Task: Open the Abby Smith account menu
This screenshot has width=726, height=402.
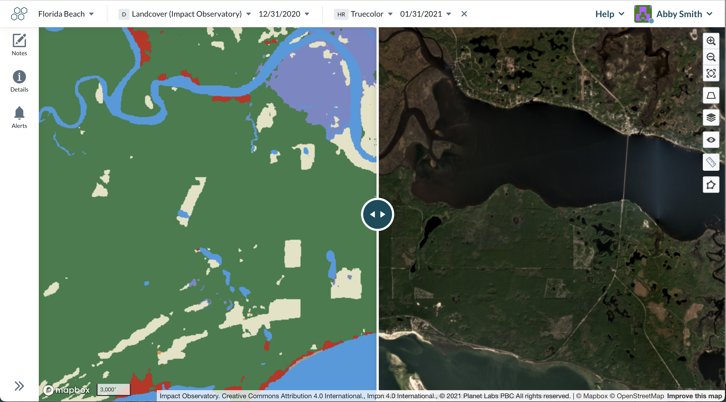Action: (x=674, y=14)
